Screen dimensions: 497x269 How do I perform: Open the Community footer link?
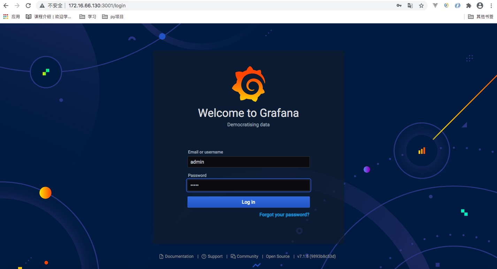point(244,256)
